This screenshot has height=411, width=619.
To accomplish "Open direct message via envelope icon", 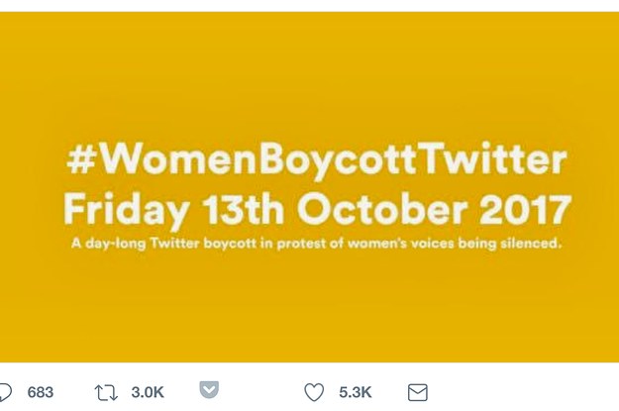I will click(x=418, y=392).
